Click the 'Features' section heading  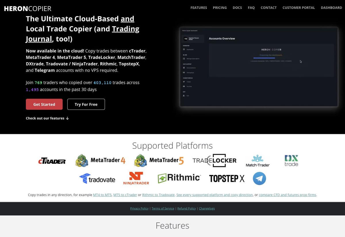tap(172, 226)
